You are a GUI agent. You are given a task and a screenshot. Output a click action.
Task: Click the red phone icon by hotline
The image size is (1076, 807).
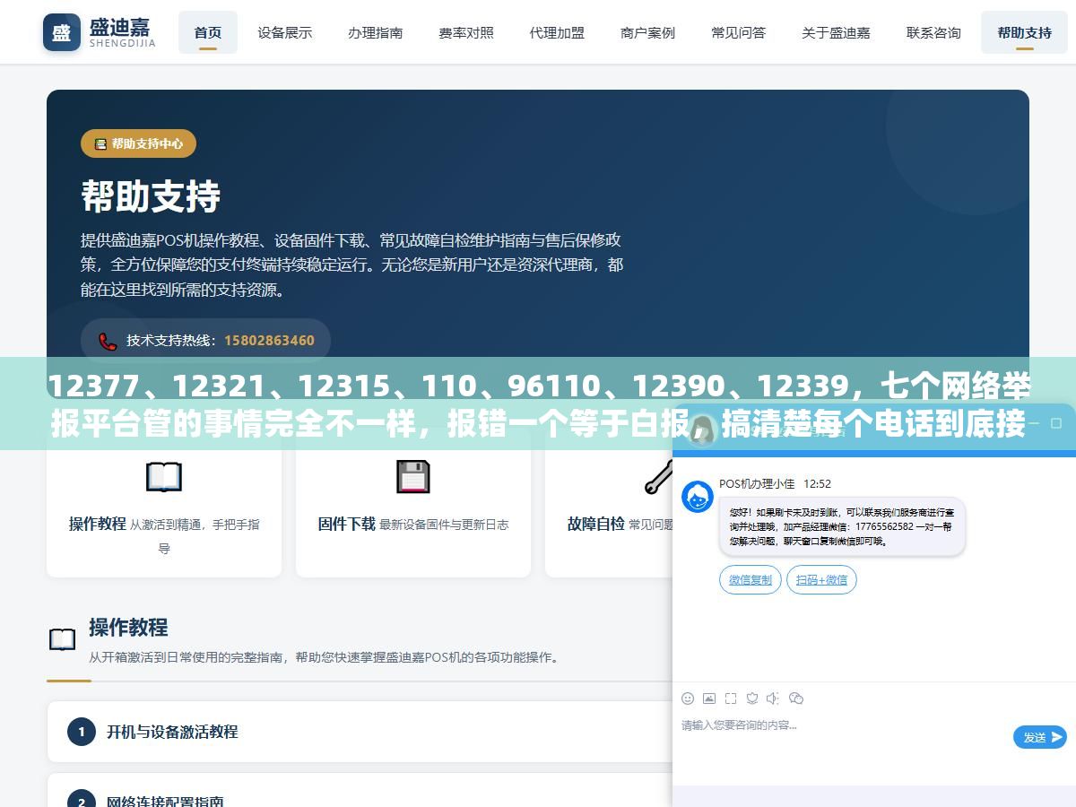pos(108,341)
